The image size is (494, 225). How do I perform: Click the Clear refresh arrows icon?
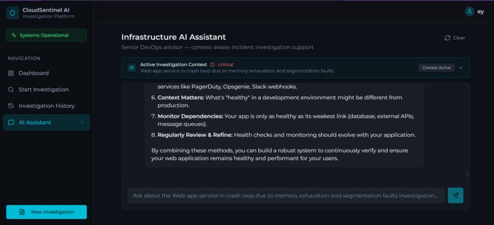447,38
